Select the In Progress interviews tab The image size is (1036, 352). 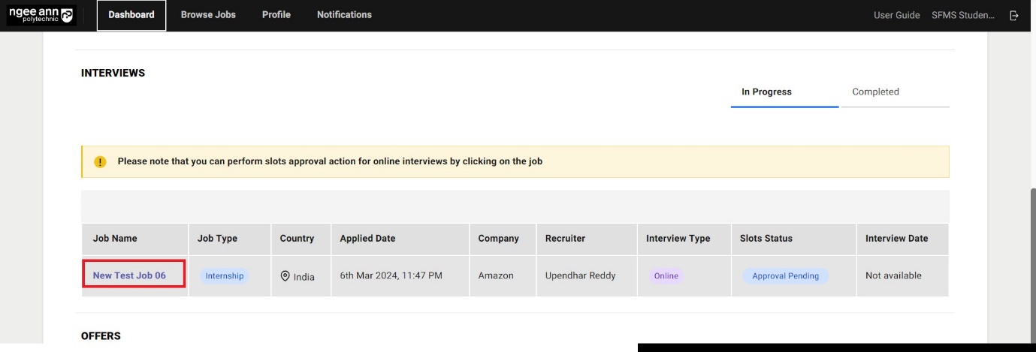point(766,92)
